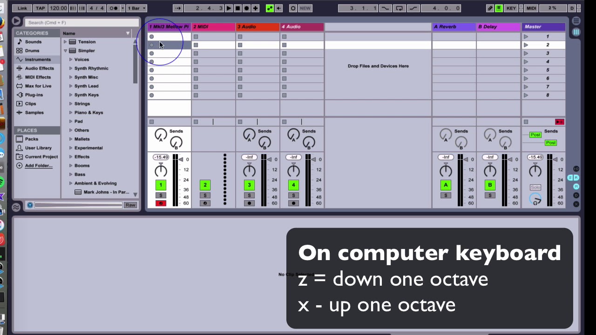Click the browser preview headphone icon
596x335 pixels.
click(x=30, y=205)
